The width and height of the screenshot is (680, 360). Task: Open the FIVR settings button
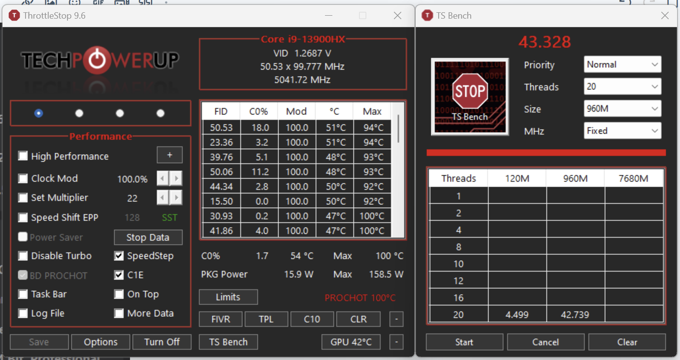tap(221, 319)
